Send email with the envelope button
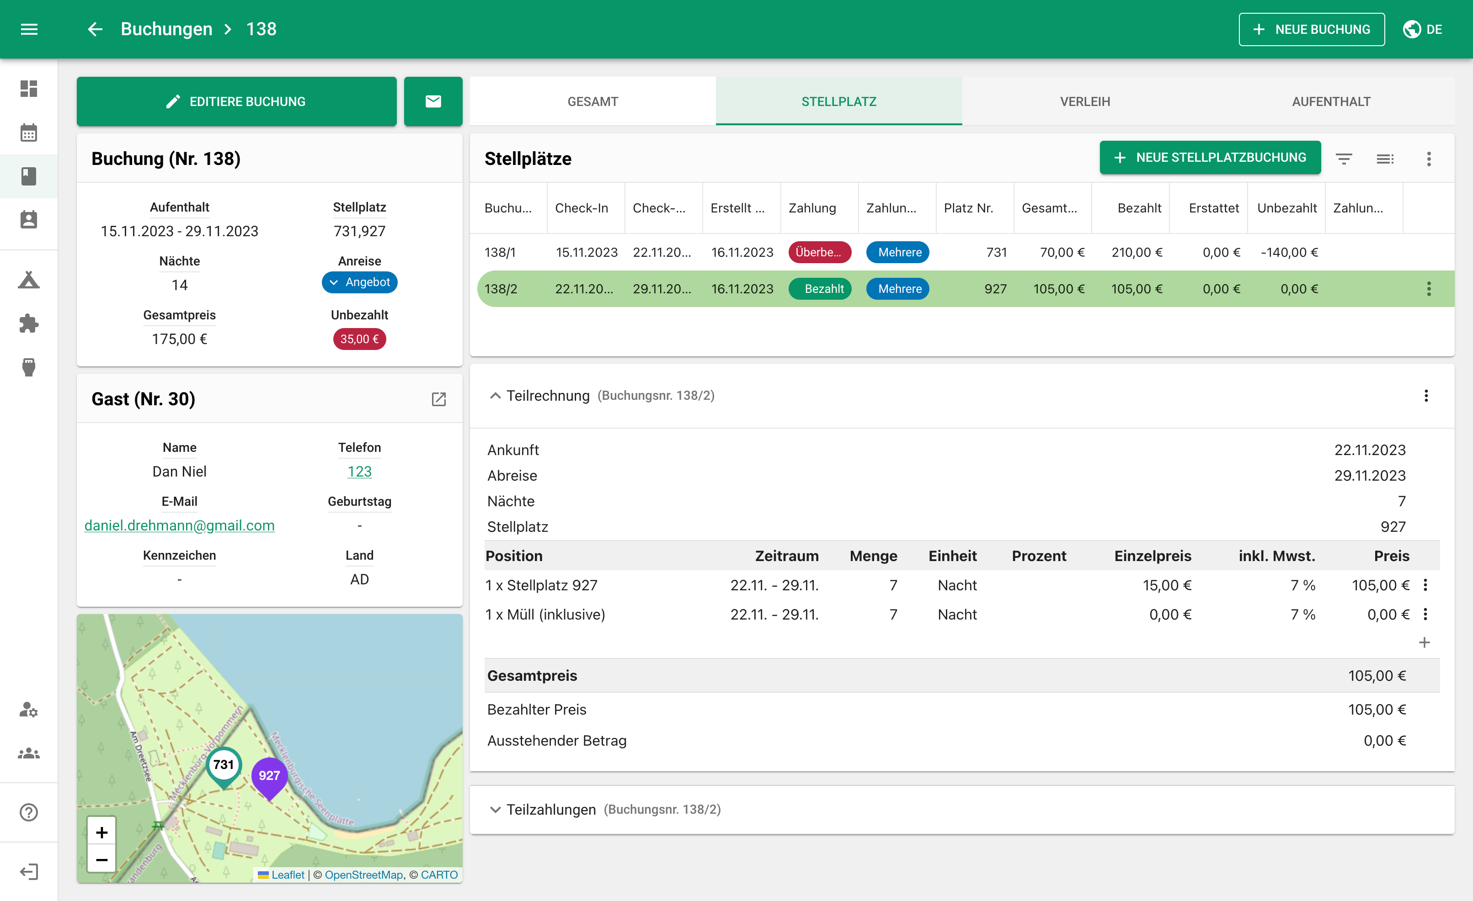The height and width of the screenshot is (901, 1473). pos(433,101)
